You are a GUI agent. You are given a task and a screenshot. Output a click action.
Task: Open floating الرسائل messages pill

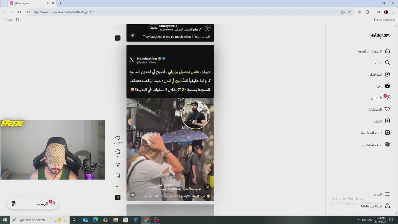32,203
